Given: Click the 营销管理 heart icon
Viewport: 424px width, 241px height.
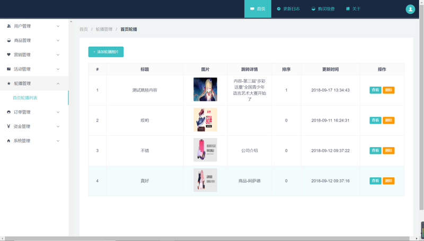Looking at the screenshot, I should [x=8, y=55].
